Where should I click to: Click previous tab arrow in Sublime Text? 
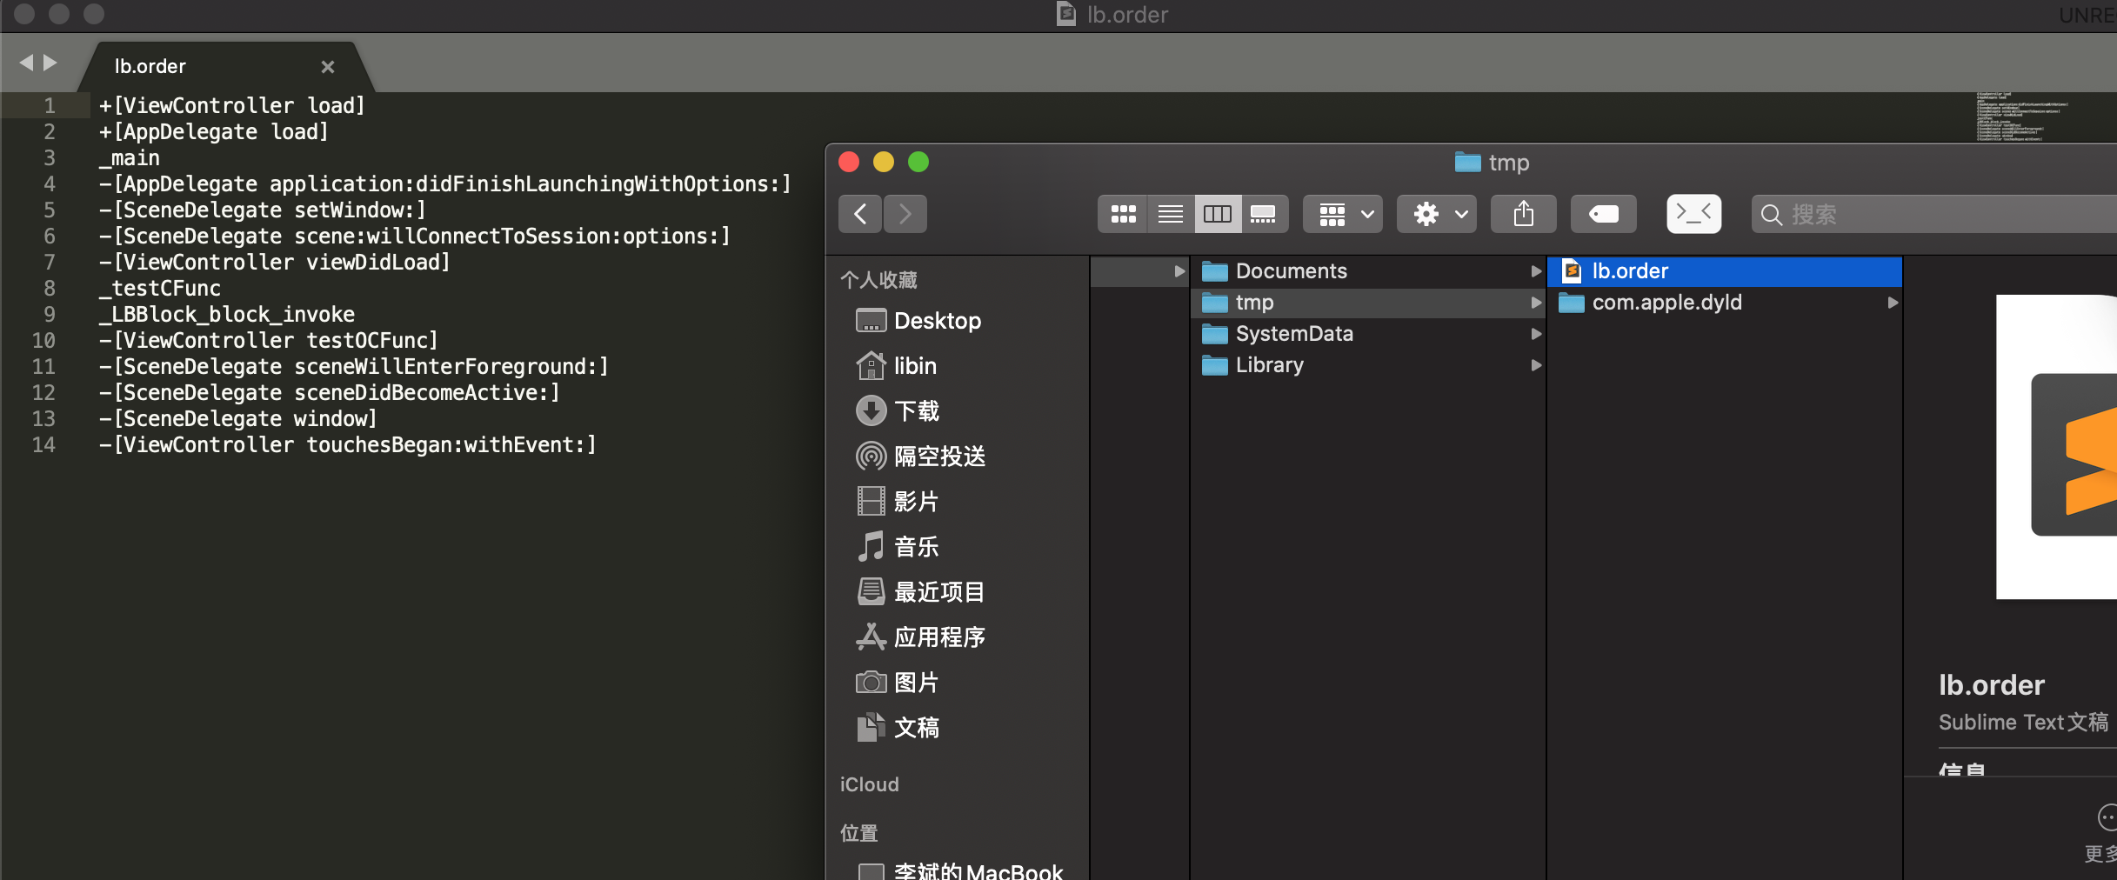point(26,63)
